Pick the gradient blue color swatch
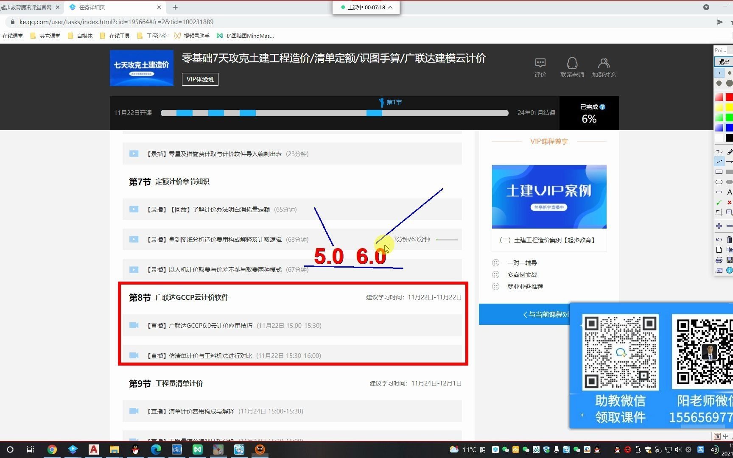Image resolution: width=733 pixels, height=458 pixels. 719,128
